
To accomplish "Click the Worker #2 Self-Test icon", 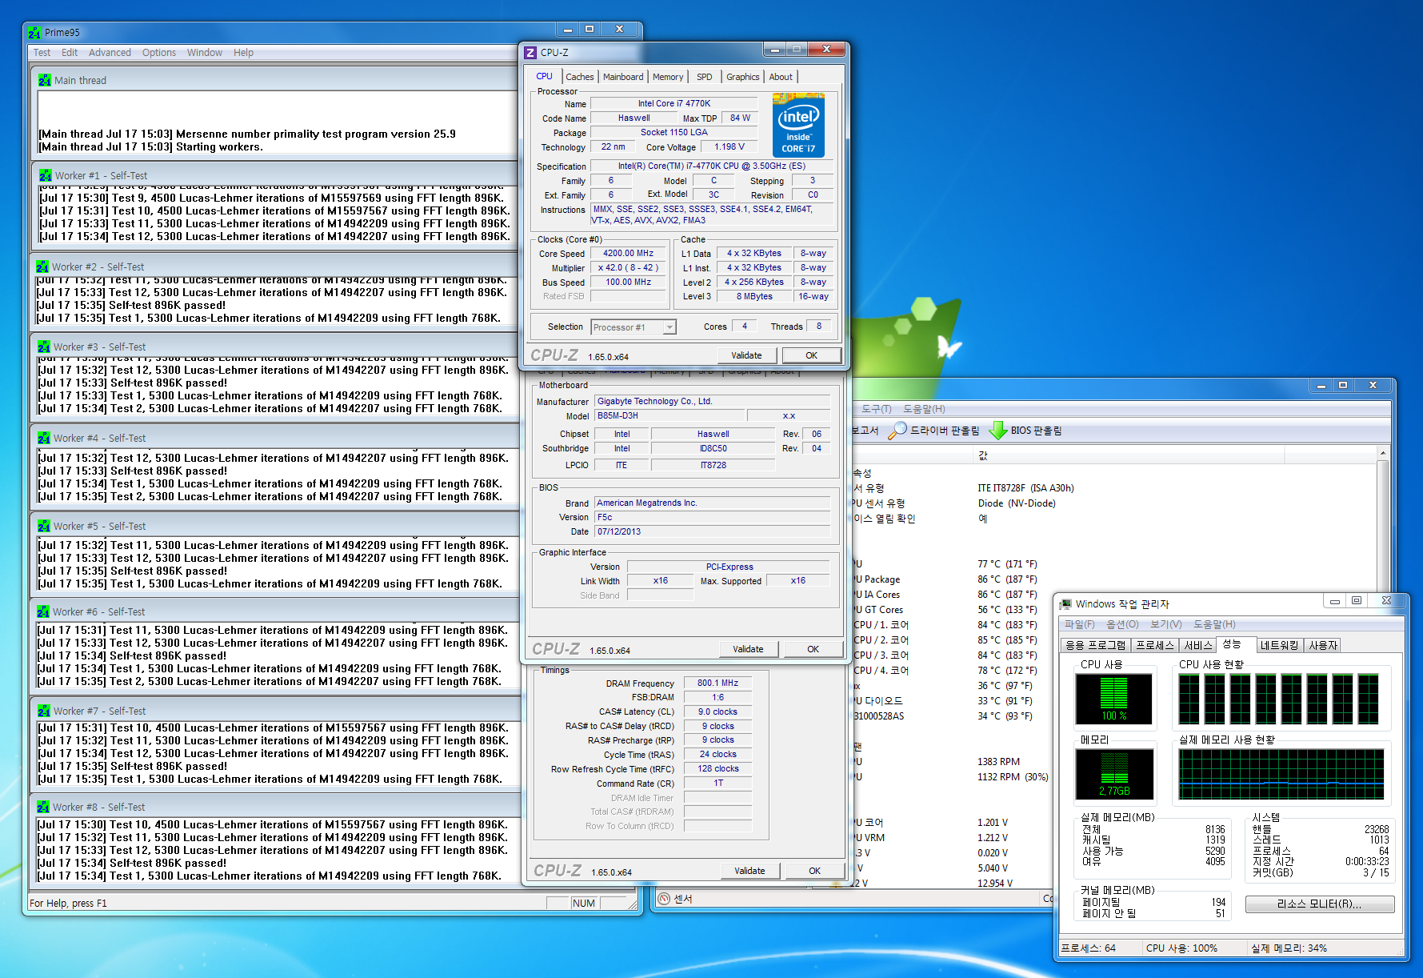I will [x=42, y=267].
